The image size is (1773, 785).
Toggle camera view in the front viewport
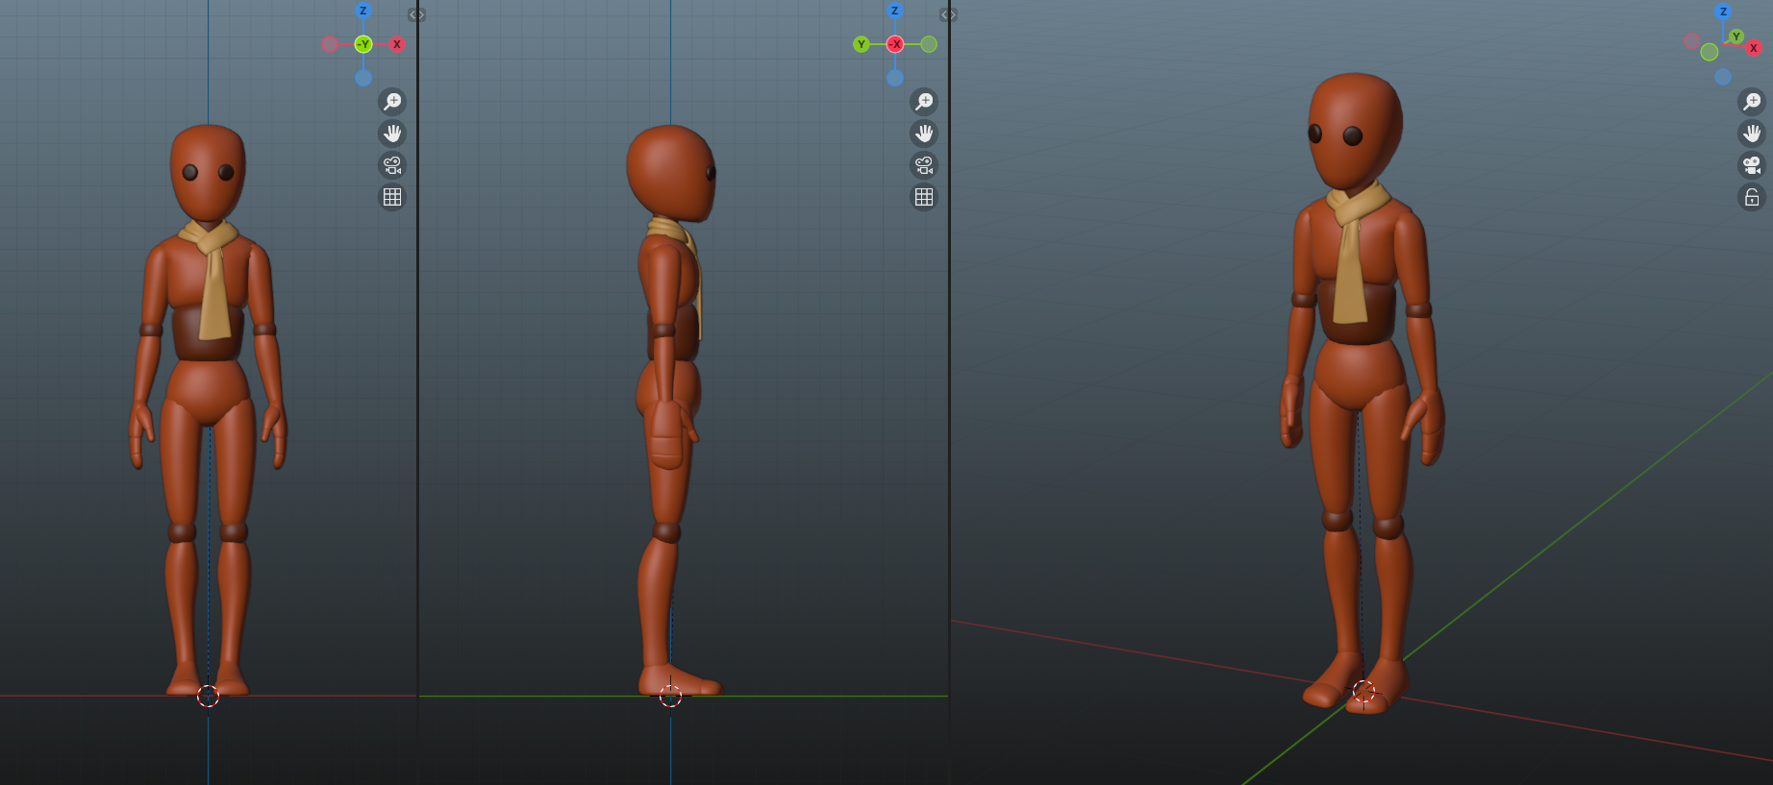392,165
